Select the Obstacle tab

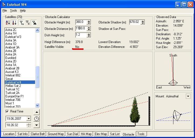(x=128, y=134)
